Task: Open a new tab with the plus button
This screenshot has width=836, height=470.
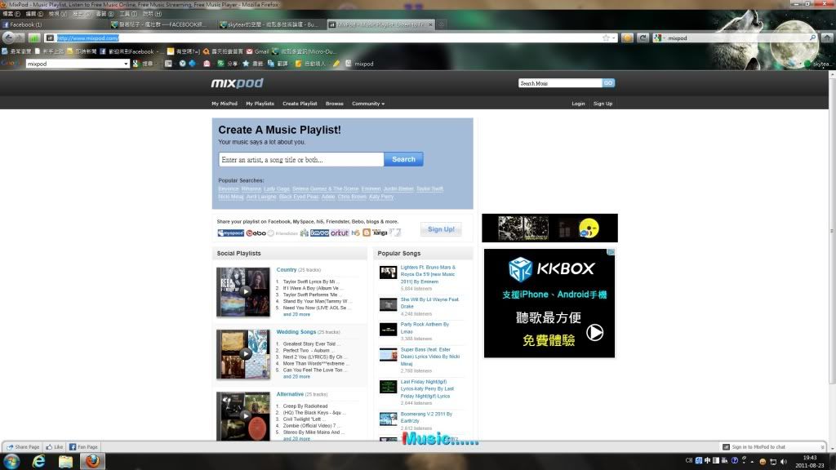Action: point(442,24)
